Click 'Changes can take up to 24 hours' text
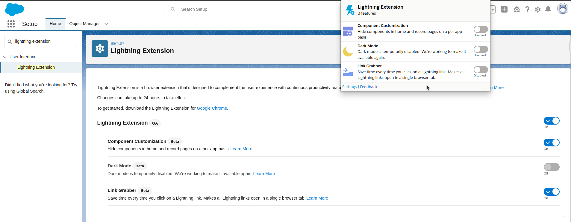 (142, 98)
